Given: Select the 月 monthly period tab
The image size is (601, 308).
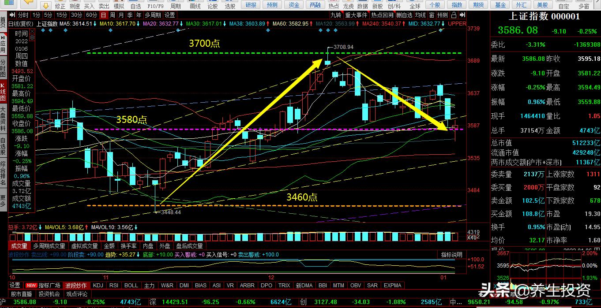Looking at the screenshot, I should point(120,15).
